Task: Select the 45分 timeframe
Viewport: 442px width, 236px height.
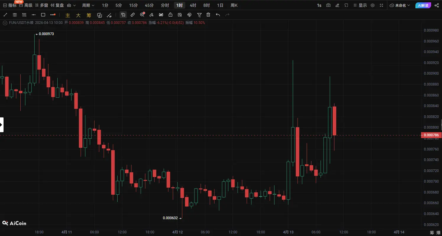Action: [x=149, y=5]
